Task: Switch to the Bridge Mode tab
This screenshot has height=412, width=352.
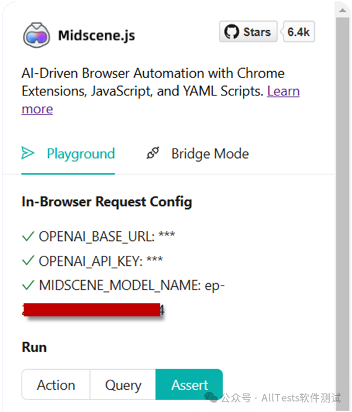Action: click(x=198, y=154)
